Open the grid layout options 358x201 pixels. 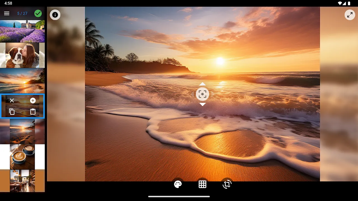(202, 184)
